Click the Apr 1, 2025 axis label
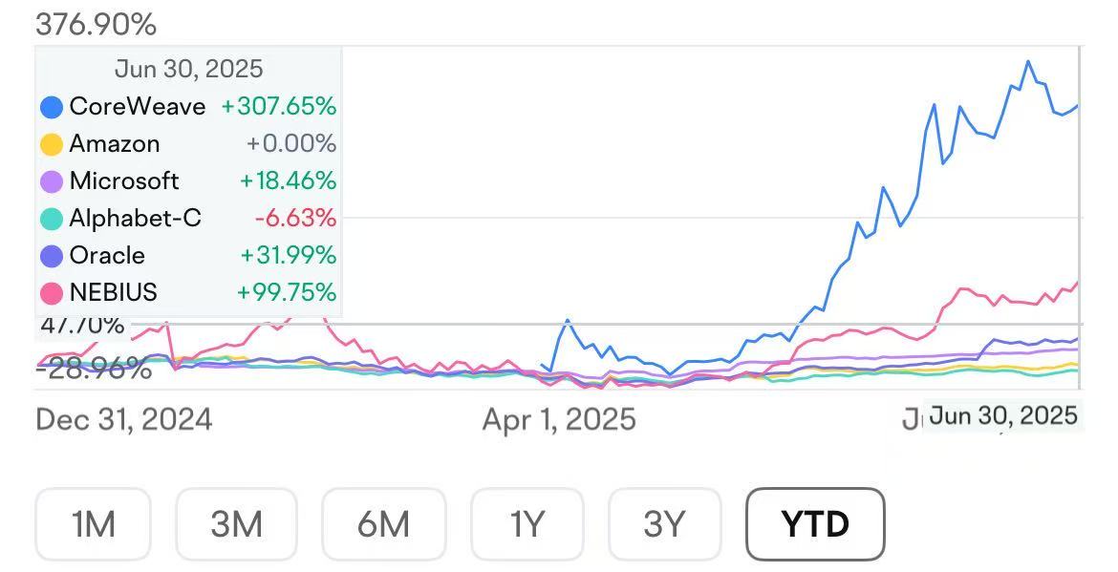1118x572 pixels. (559, 419)
